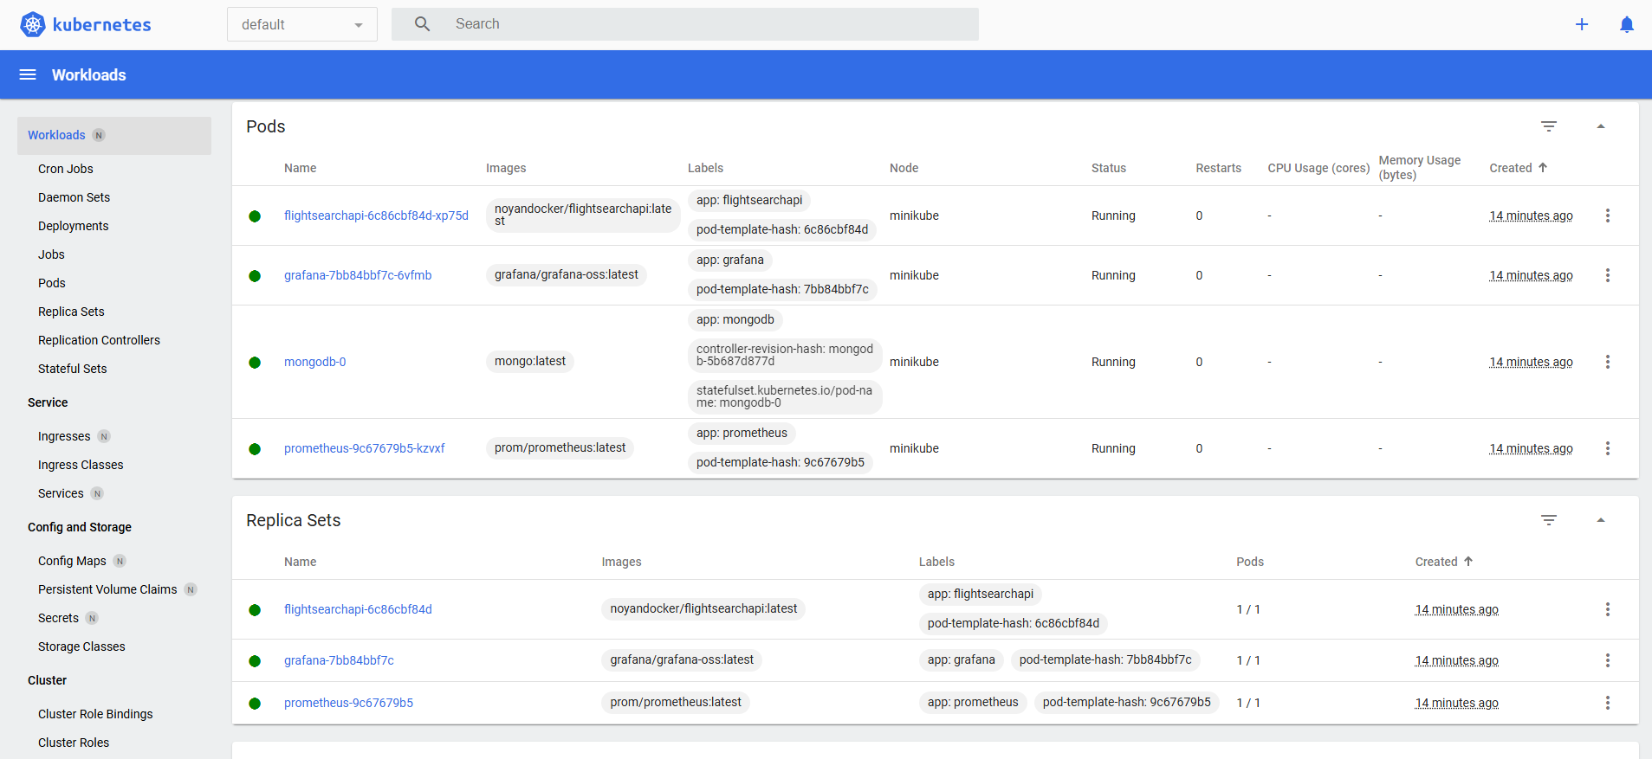The height and width of the screenshot is (759, 1652).
Task: Open actions menu for grafana pod
Action: [1608, 275]
